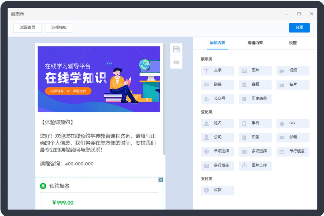The height and width of the screenshot is (216, 324).
Task: Open the 设置 settings tab
Action: click(x=293, y=43)
